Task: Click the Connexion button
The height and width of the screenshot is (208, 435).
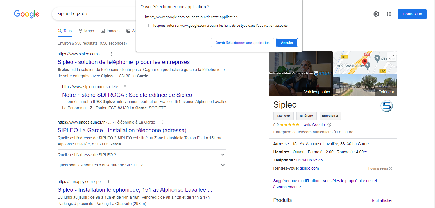Action: tap(412, 14)
